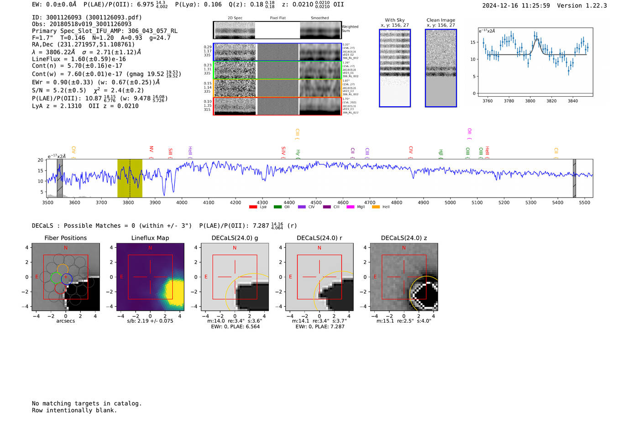Click the orange CIII line marker
Image resolution: width=639 pixels, height=435 pixels.
point(297,134)
